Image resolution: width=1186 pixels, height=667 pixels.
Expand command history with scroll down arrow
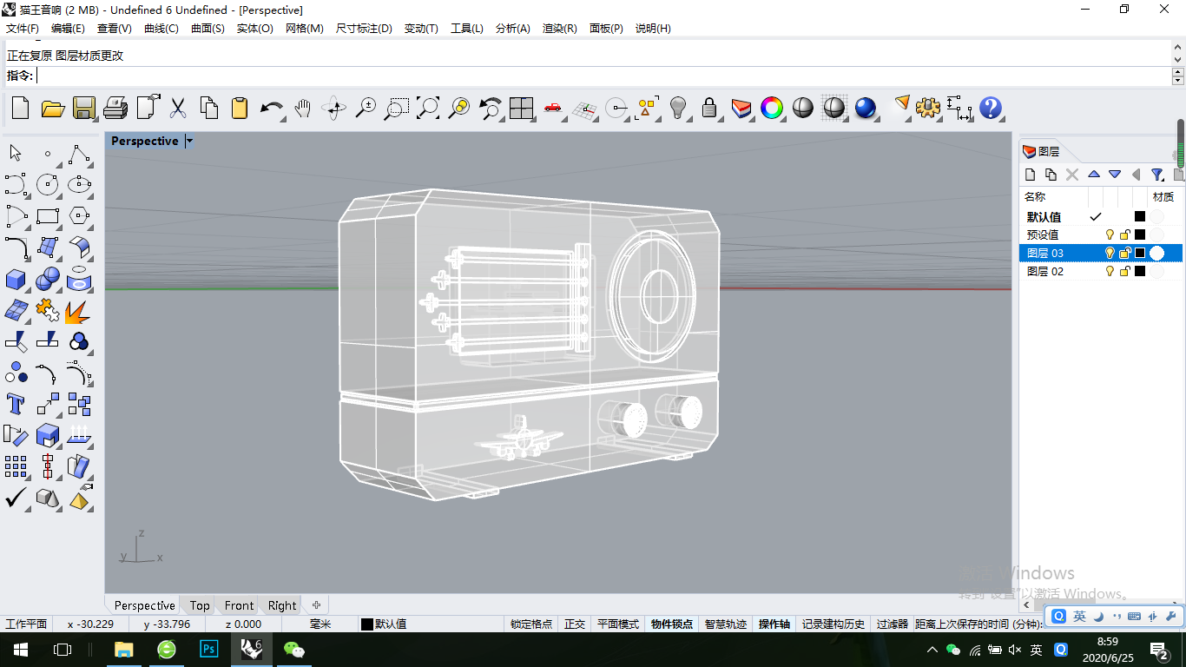pos(1178,60)
